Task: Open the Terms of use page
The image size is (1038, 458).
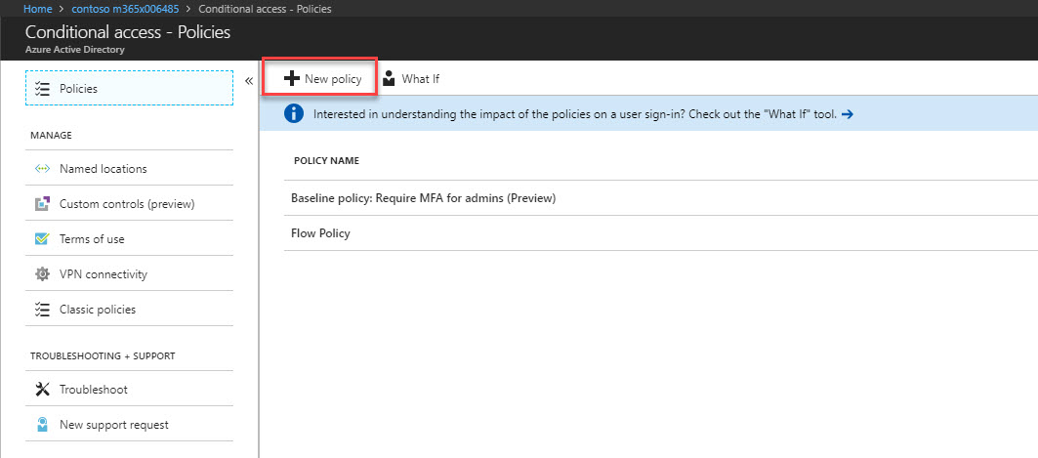Action: pos(129,239)
